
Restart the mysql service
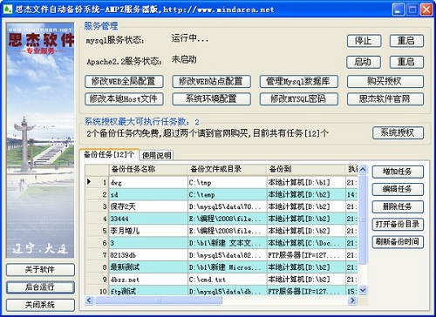(x=406, y=41)
